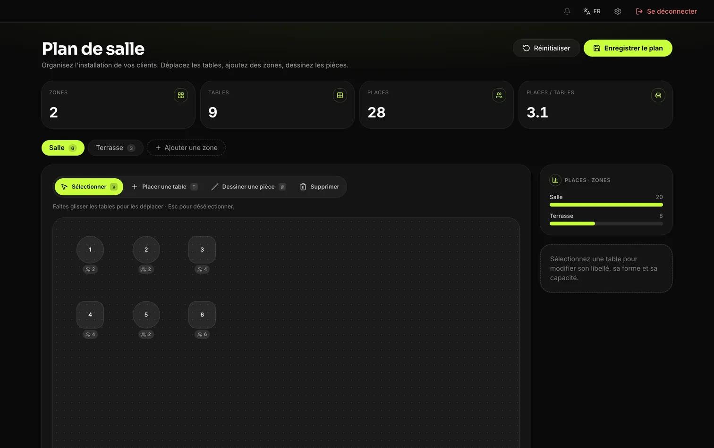The width and height of the screenshot is (714, 448).
Task: Select round table 1
Action: pos(90,249)
